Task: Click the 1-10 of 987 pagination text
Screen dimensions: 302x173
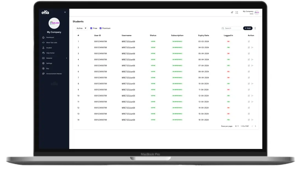Action: click(245, 126)
